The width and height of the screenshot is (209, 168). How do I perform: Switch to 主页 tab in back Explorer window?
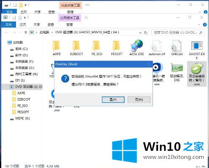click(x=24, y=12)
